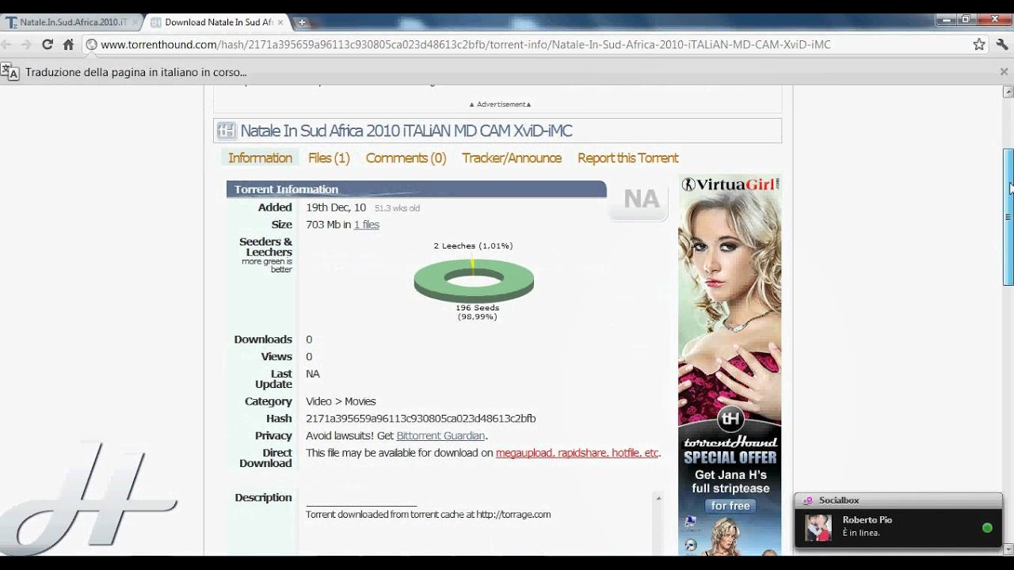Click the '2 Leeches (1,01%)' label
Image resolution: width=1014 pixels, height=570 pixels.
[x=473, y=245]
